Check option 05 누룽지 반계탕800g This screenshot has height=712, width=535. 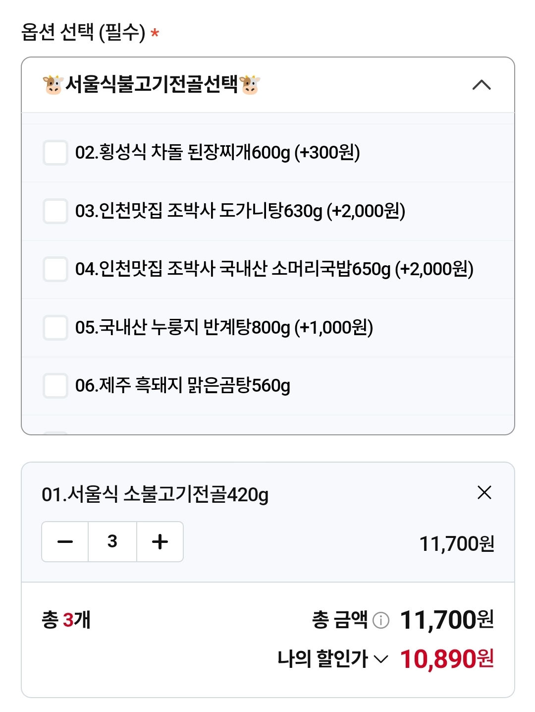[55, 327]
